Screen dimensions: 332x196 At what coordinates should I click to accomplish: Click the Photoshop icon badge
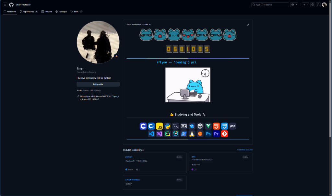[208, 134]
